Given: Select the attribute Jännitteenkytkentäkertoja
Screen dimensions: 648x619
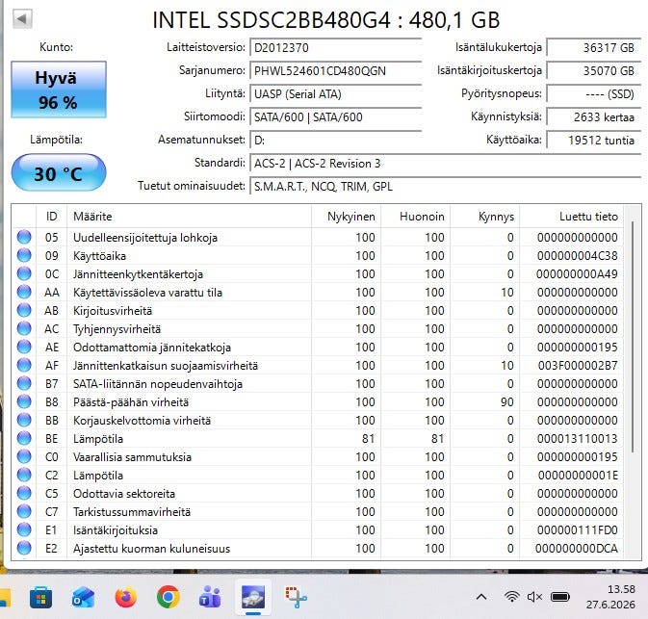Looking at the screenshot, I should point(138,274).
